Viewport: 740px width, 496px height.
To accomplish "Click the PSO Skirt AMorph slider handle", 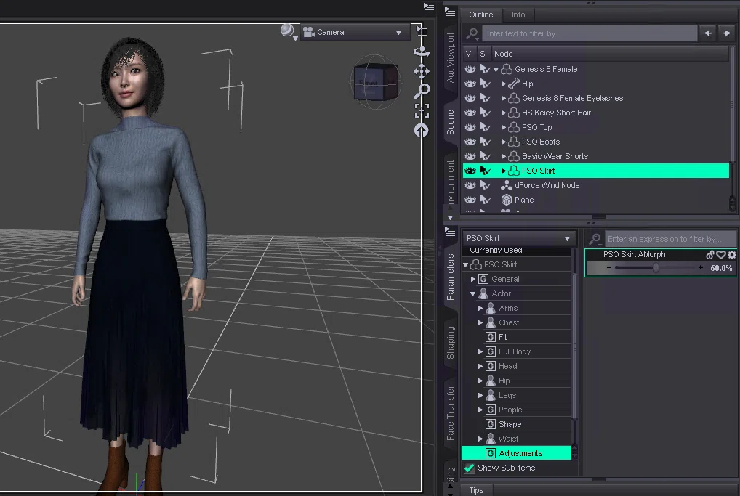I will pyautogui.click(x=656, y=267).
